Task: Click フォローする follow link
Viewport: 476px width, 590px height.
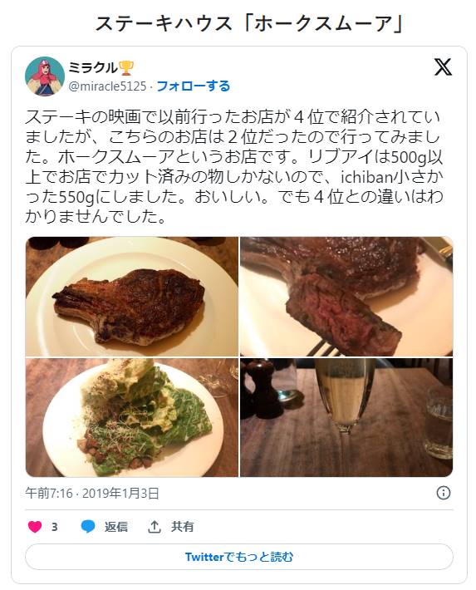Action: 193,86
